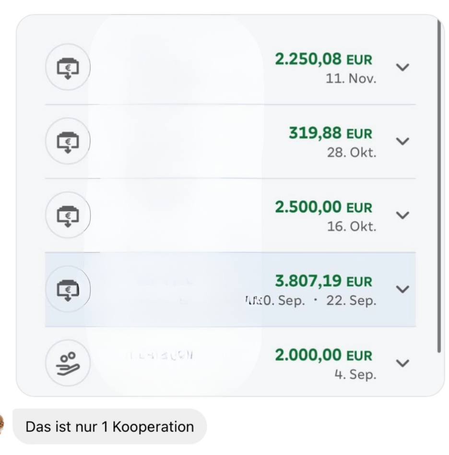This screenshot has height=455, width=449.
Task: Click the 22. Sep. date label
Action: click(351, 300)
